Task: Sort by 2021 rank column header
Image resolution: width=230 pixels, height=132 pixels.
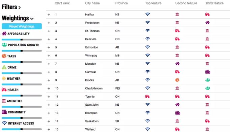Action: [x=62, y=3]
